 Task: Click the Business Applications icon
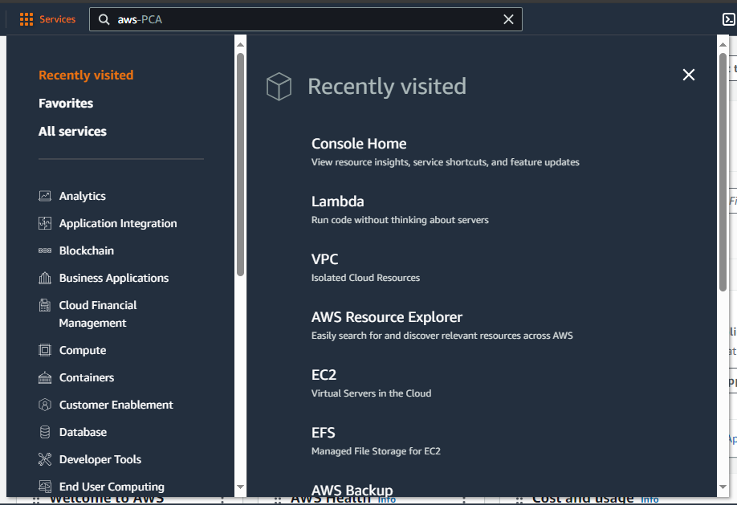[45, 278]
